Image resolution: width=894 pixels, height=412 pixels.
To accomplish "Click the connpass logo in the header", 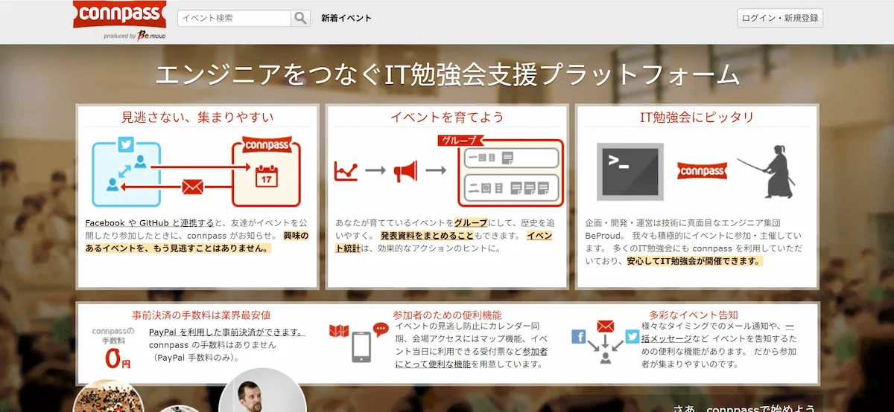I will coord(120,14).
